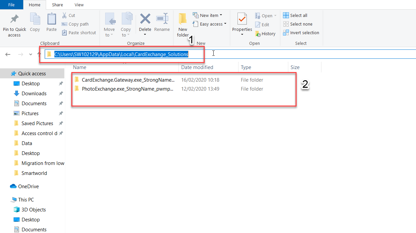
Task: Open Saved Pictures folder
Action: point(37,123)
